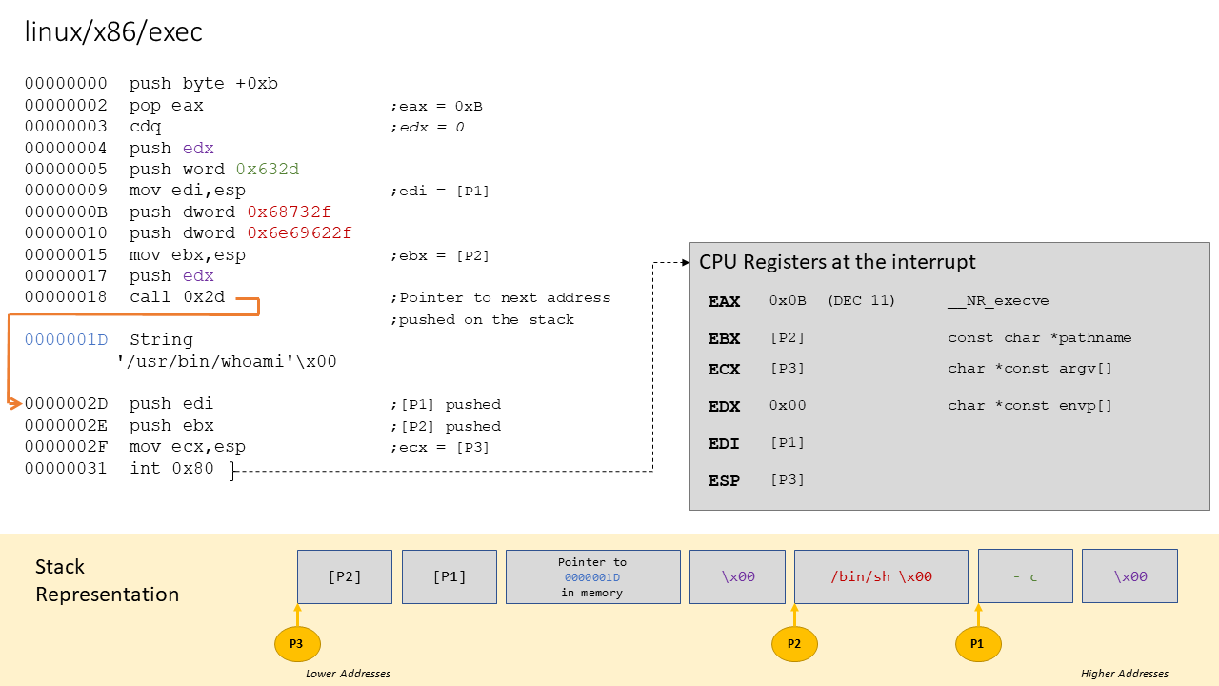This screenshot has height=686, width=1219.
Task: Click the 'Stack Representation' heading
Action: tap(107, 580)
